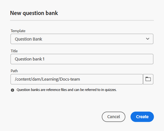This screenshot has width=164, height=131.
Task: Click empty space right of the Template value
Action: [93, 39]
